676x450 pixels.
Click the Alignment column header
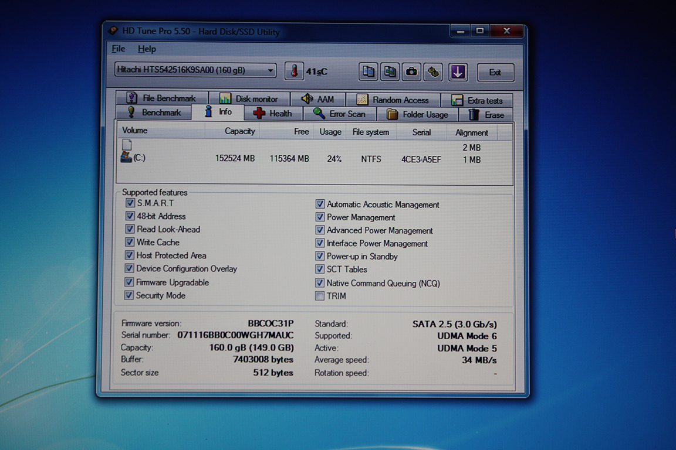[x=472, y=133]
